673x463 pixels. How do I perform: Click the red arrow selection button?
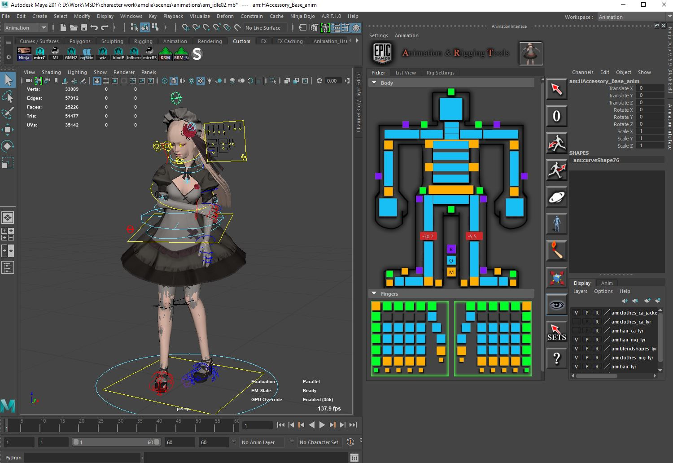click(556, 89)
